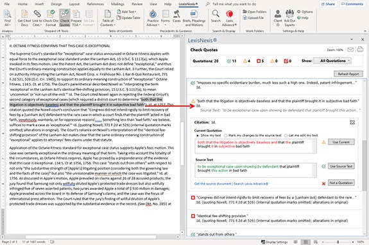The width and height of the screenshot is (369, 245).
Task: Adjust the zoom slider in status bar
Action: click(338, 242)
